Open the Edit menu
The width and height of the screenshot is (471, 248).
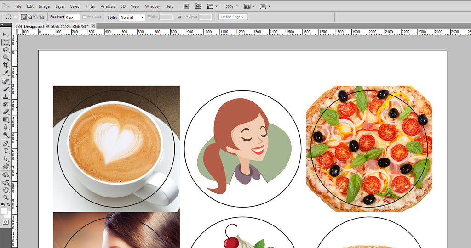[x=30, y=6]
